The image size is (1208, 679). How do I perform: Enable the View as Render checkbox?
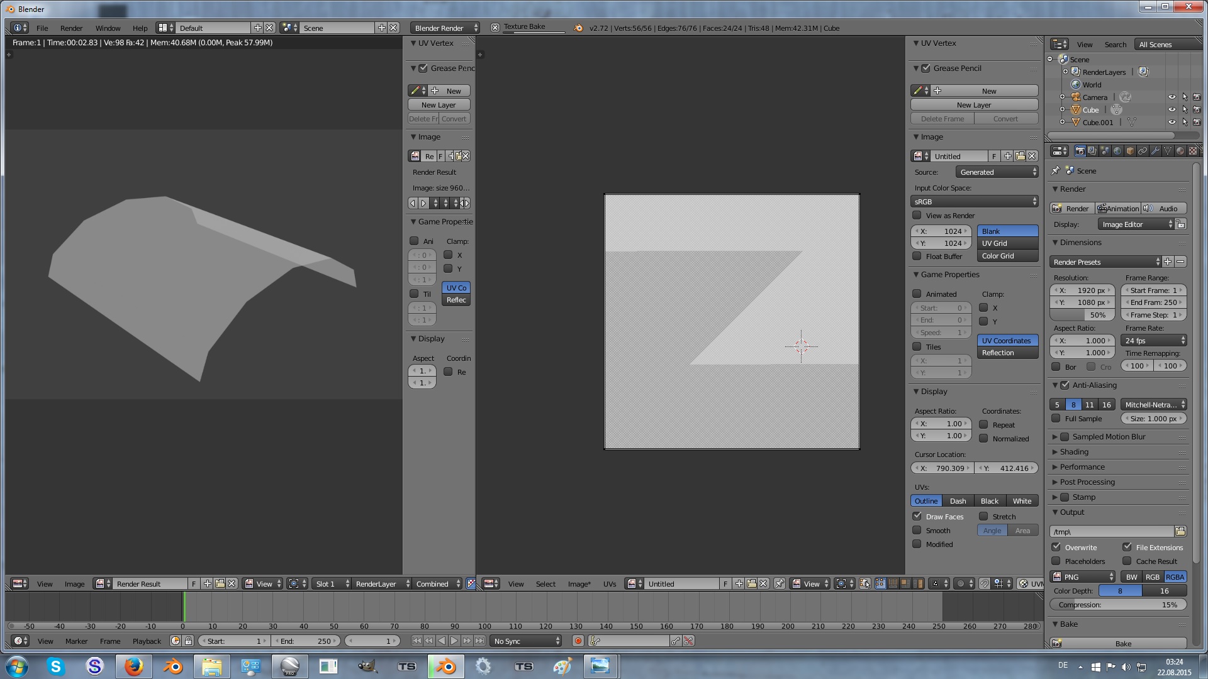[x=917, y=215]
